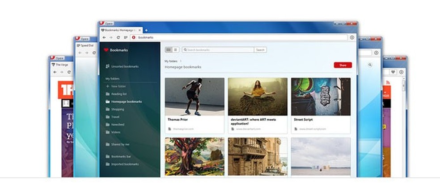Click the www.deviantart.com link text
This screenshot has height=183, width=440.
(x=248, y=129)
